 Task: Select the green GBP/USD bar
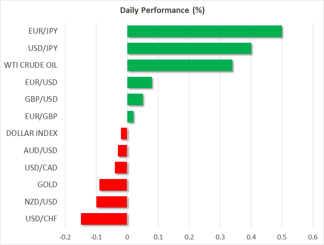[x=135, y=99]
